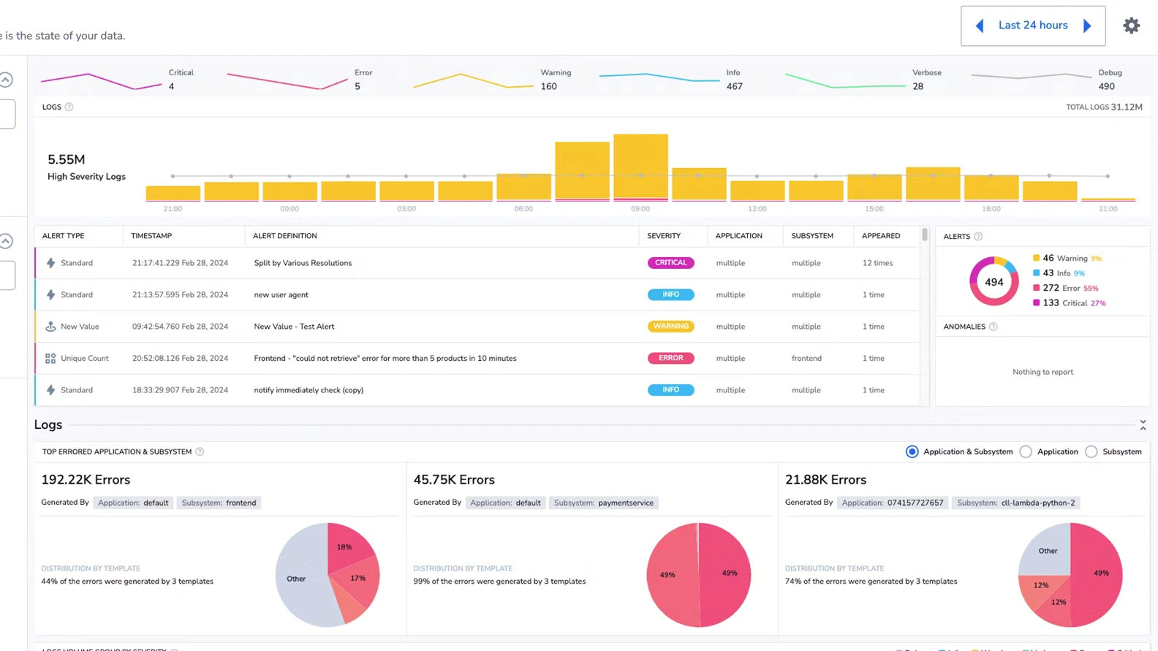
Task: Select the Subsystem radio button
Action: pyautogui.click(x=1091, y=452)
